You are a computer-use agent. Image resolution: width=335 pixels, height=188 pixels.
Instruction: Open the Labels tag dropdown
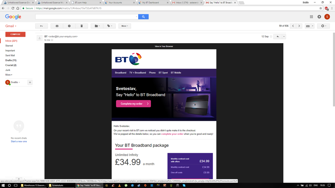coord(110,26)
